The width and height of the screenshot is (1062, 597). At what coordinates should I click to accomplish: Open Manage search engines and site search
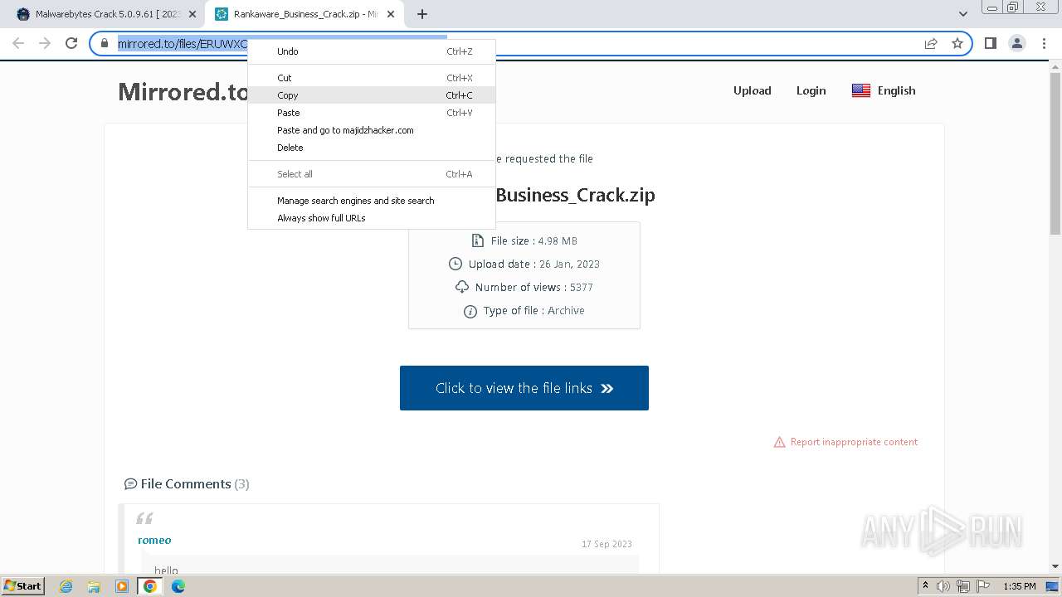click(372, 201)
